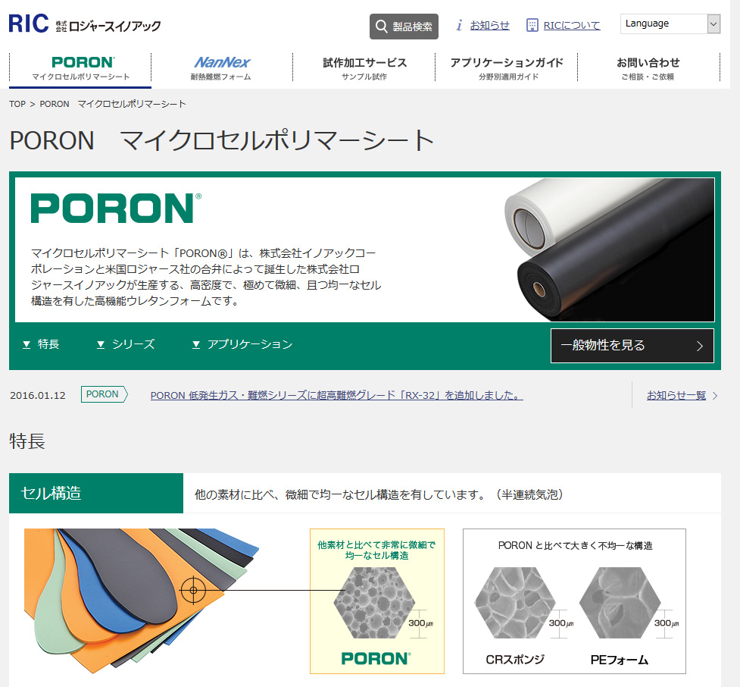The image size is (740, 687).
Task: Open the Language dropdown
Action: tap(670, 24)
